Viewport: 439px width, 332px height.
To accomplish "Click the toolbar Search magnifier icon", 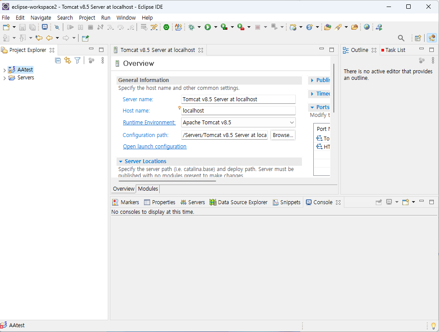I will [401, 38].
